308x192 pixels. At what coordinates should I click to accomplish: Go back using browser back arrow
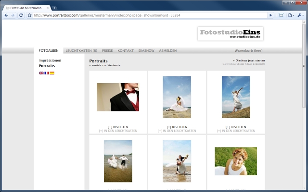[x=6, y=15]
